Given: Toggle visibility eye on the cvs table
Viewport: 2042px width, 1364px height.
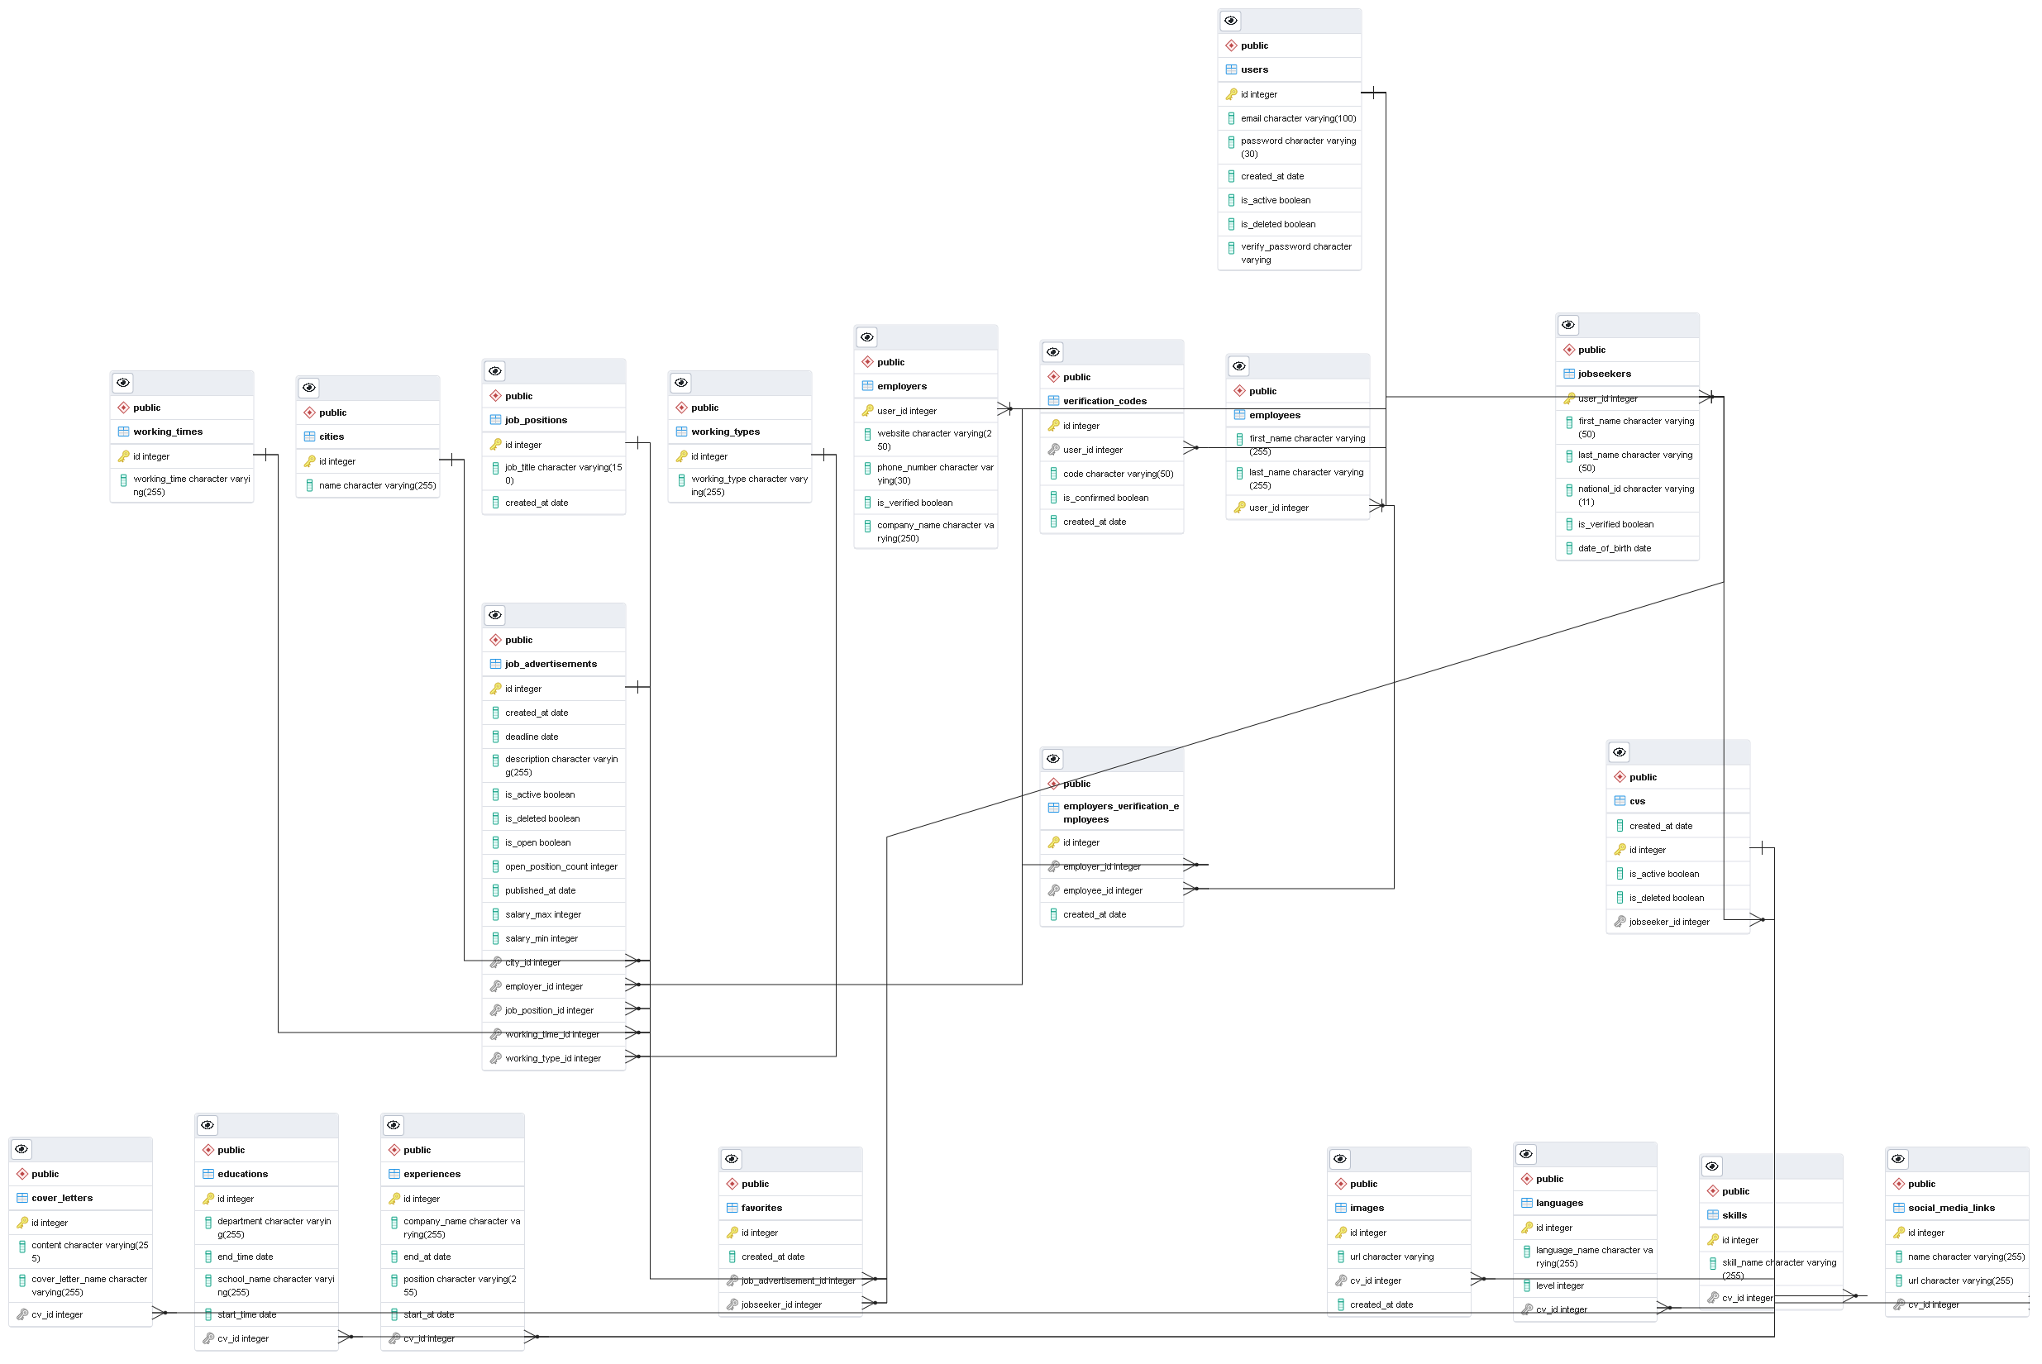Looking at the screenshot, I should pyautogui.click(x=1620, y=751).
